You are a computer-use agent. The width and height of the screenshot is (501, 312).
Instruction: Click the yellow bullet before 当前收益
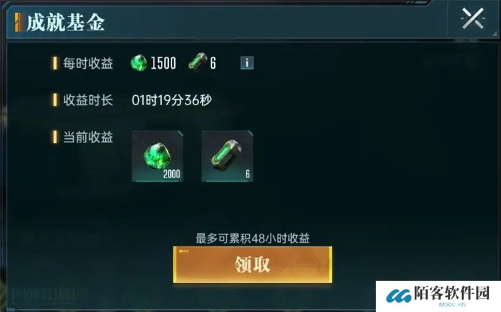coord(55,137)
